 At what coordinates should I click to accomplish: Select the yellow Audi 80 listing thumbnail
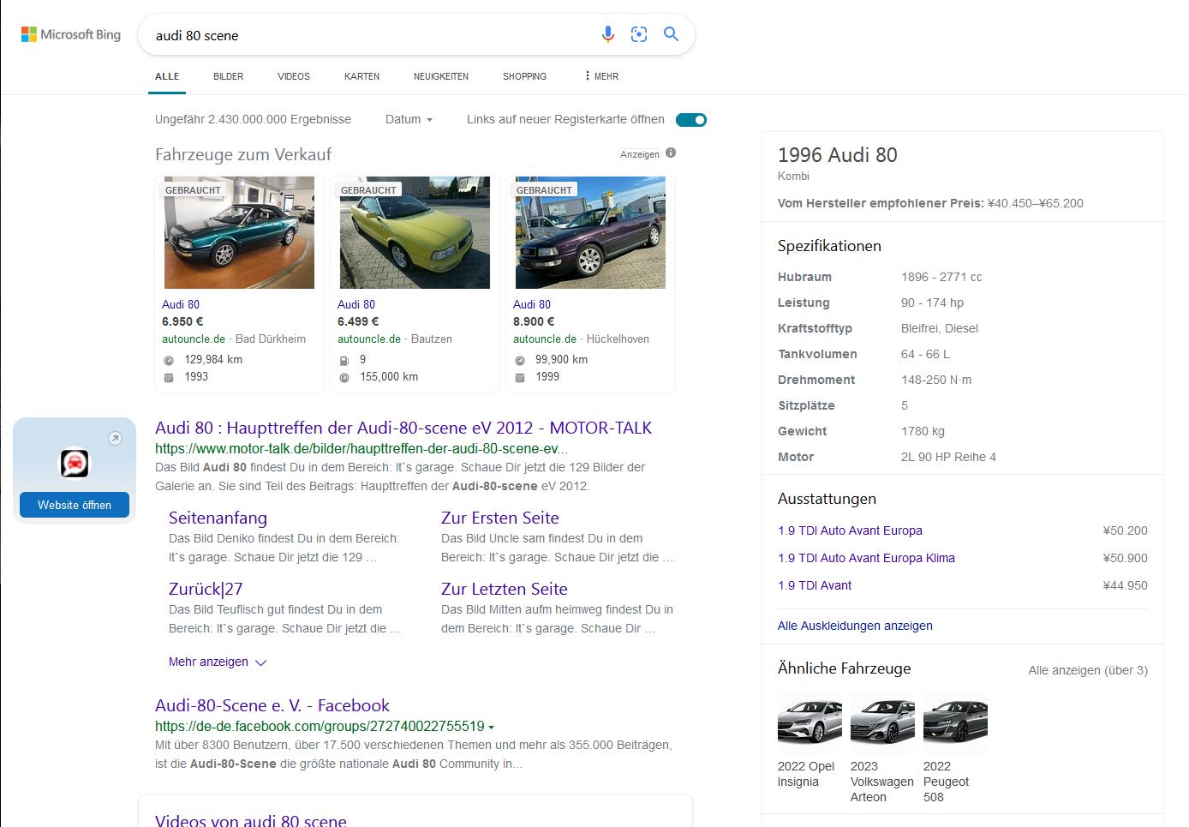pyautogui.click(x=415, y=233)
